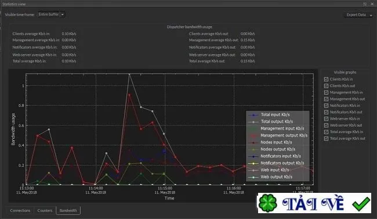Click Nodes output Kb/s legend entry
The width and height of the screenshot is (377, 219).
coord(272,149)
